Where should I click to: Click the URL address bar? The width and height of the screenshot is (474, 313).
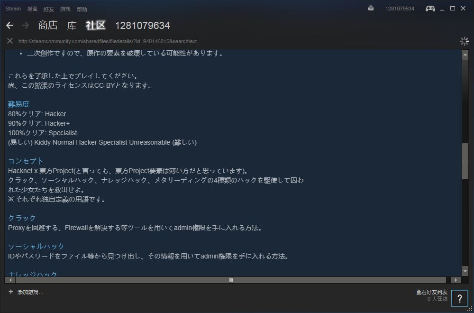point(109,41)
